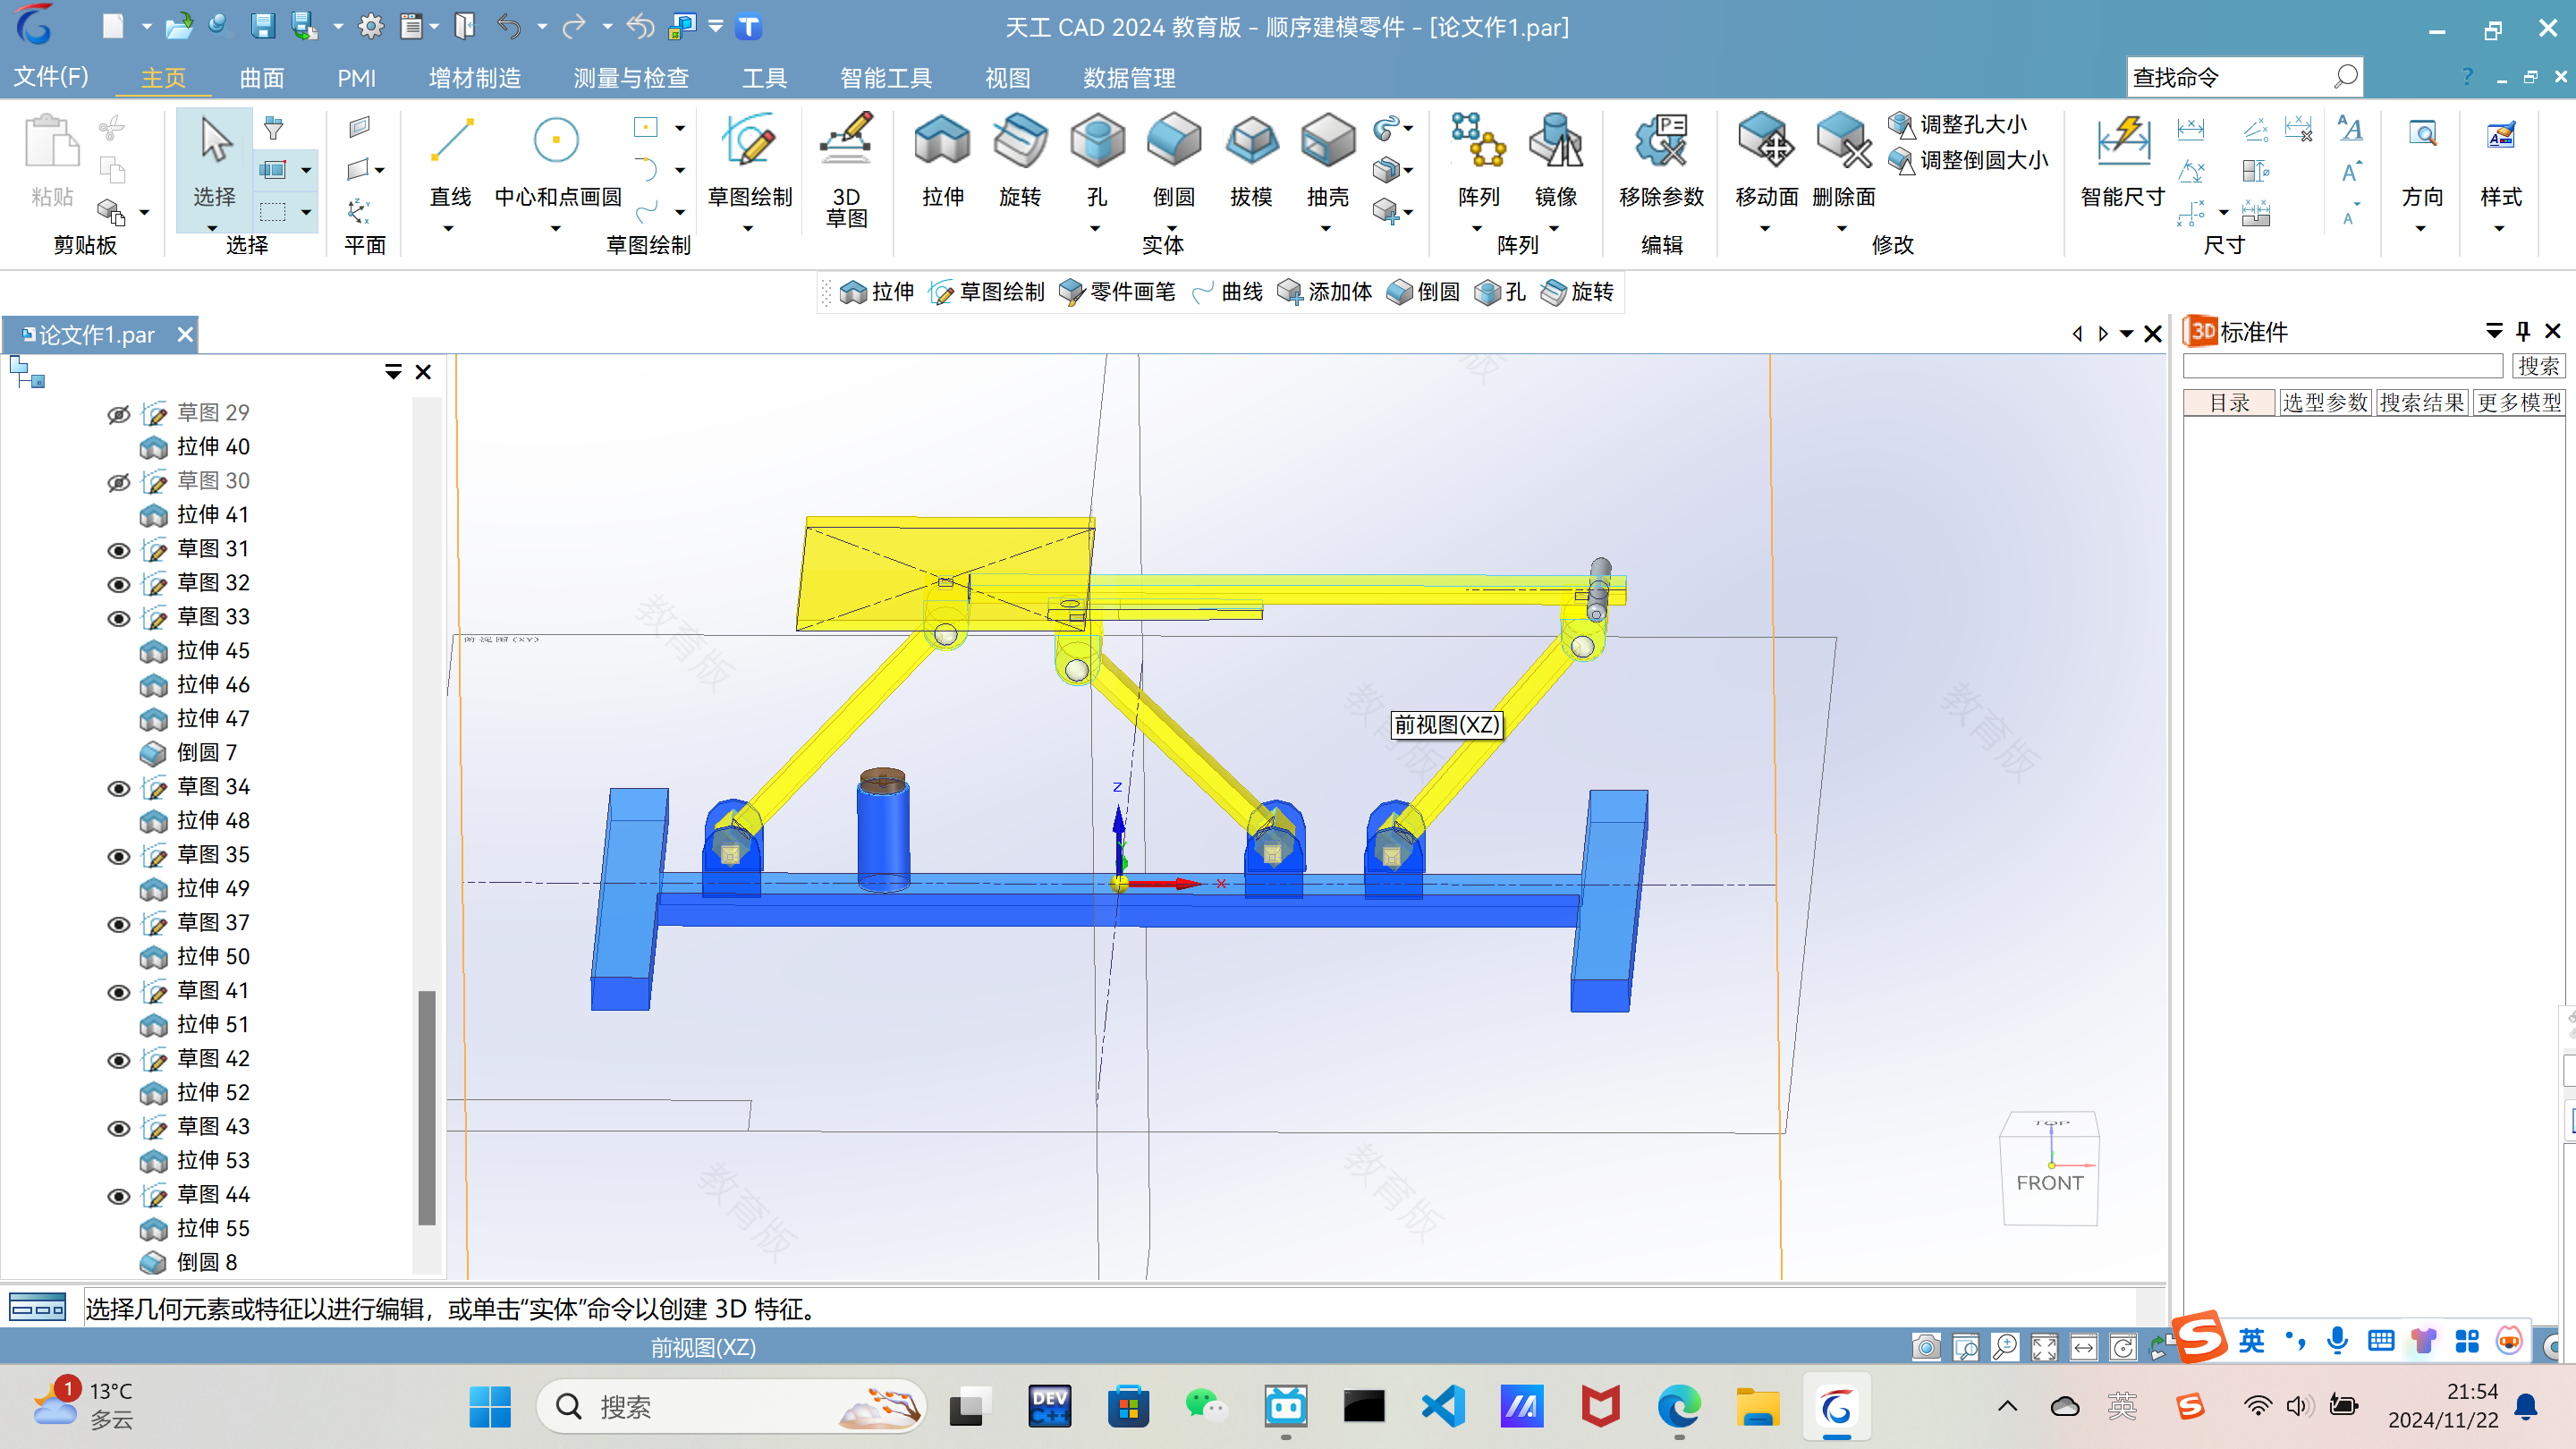Click the undo arrow in title bar
This screenshot has width=2576, height=1449.
[508, 27]
